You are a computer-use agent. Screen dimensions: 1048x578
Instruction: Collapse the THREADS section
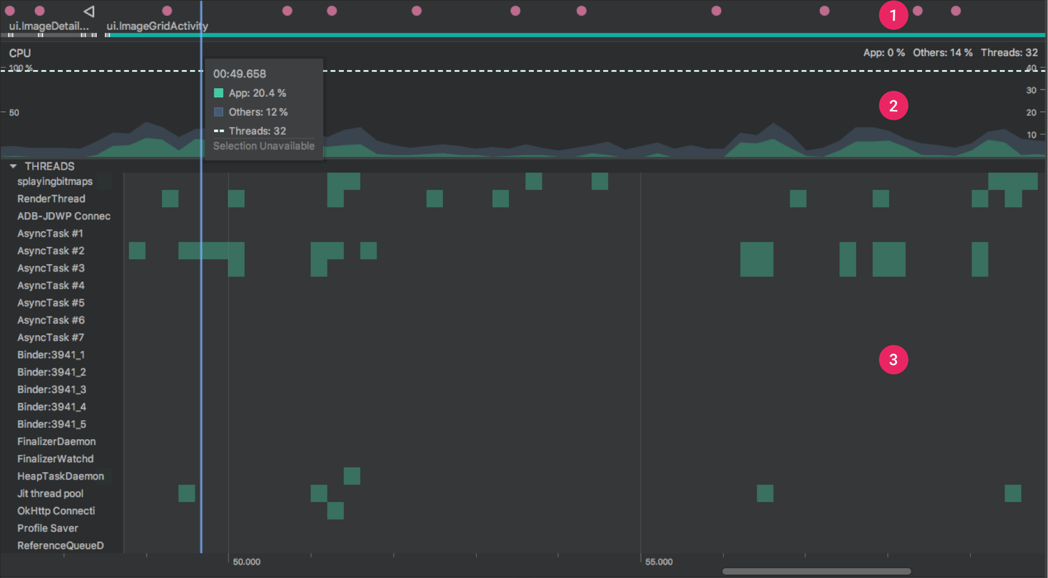13,166
